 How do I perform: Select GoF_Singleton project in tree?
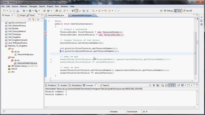[14, 37]
